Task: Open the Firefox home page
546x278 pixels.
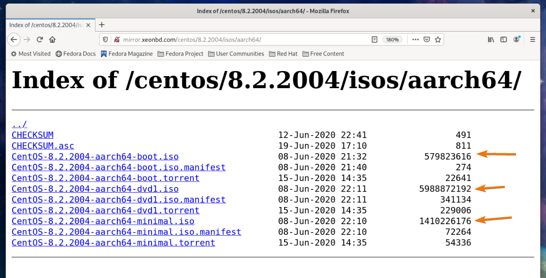Action: click(52, 39)
